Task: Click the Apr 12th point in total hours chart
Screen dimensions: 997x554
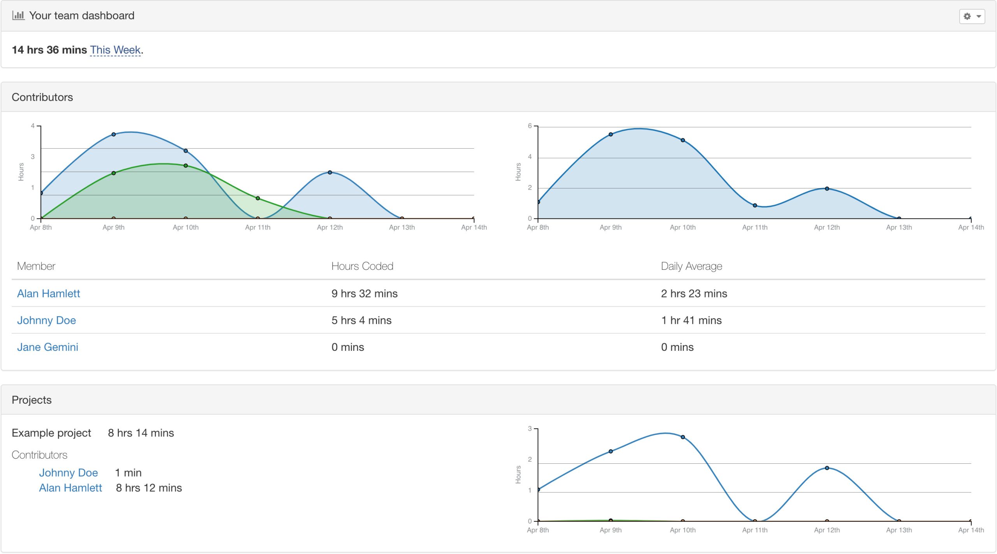Action: click(827, 188)
